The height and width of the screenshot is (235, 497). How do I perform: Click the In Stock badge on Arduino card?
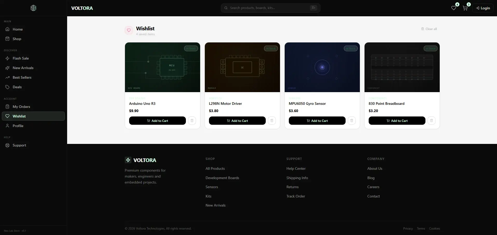[191, 48]
